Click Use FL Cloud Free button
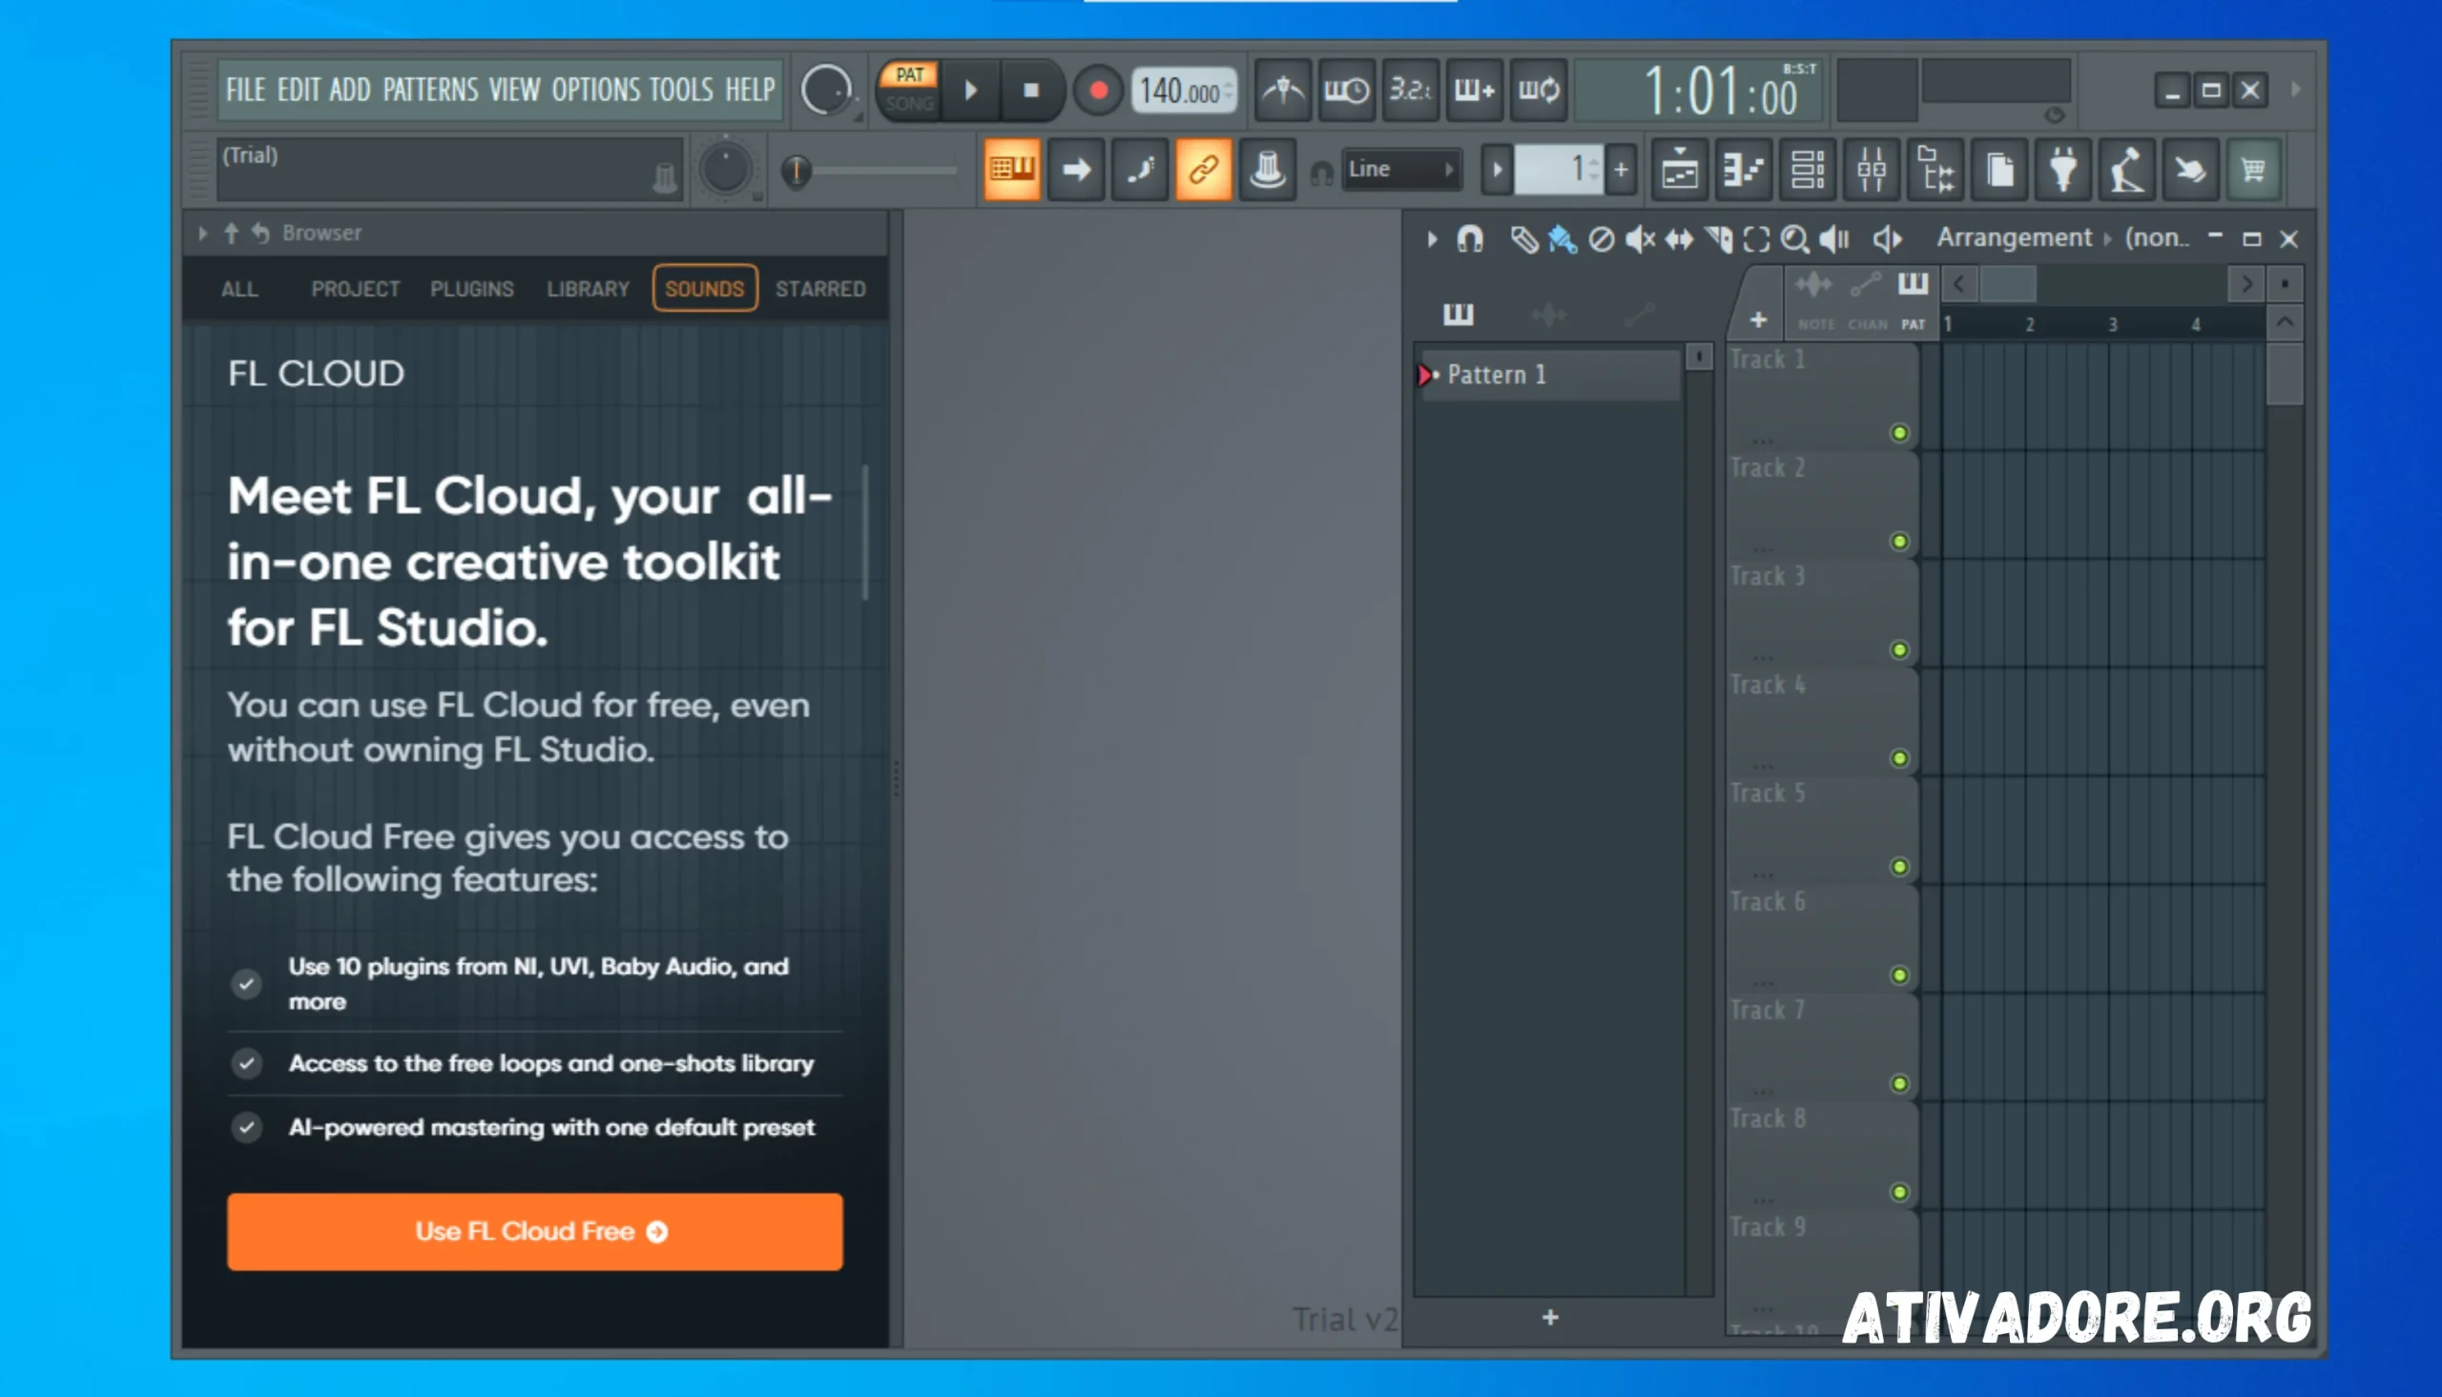This screenshot has width=2442, height=1397. [535, 1232]
